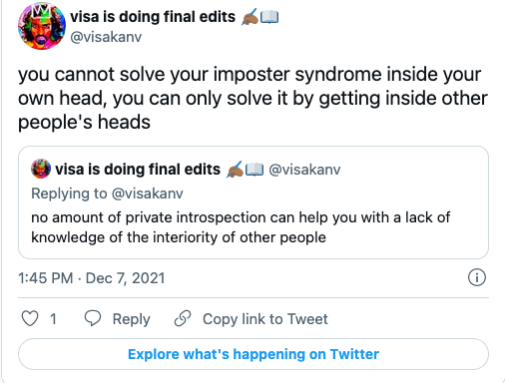Click the writing hand emoji in quoted tweet
505x383 pixels.
point(235,170)
